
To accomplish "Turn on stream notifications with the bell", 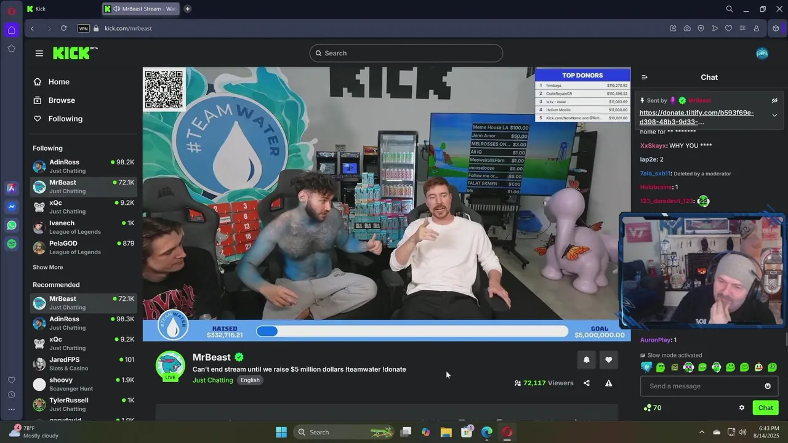I will pyautogui.click(x=586, y=360).
